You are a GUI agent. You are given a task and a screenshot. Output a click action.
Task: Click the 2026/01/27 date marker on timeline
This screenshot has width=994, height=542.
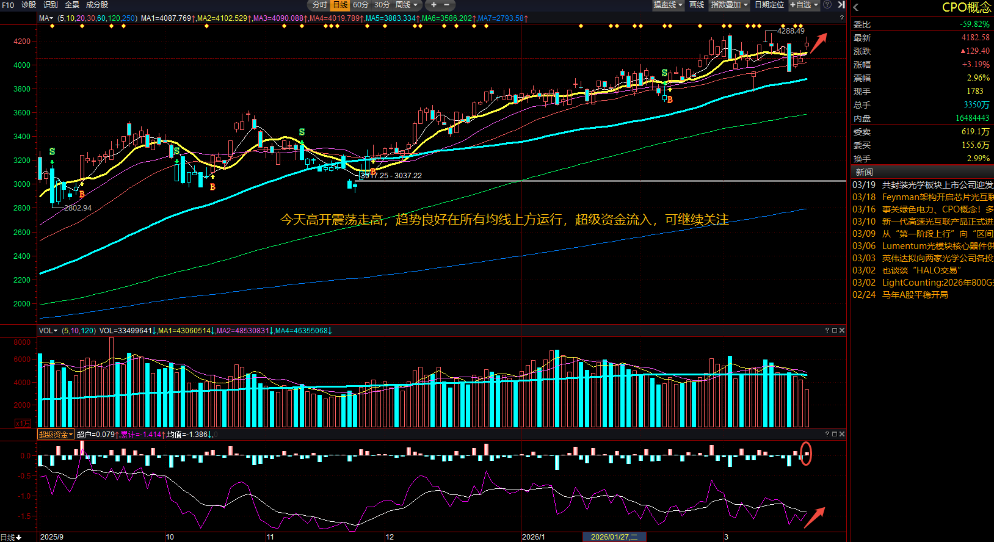[x=614, y=537]
